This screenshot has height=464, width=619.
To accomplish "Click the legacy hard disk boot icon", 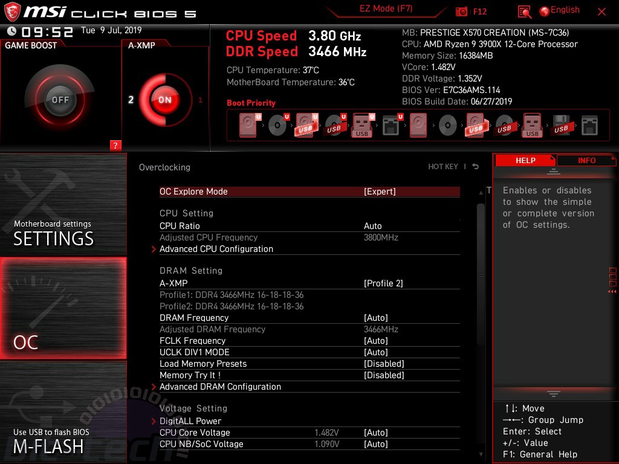I will [418, 125].
